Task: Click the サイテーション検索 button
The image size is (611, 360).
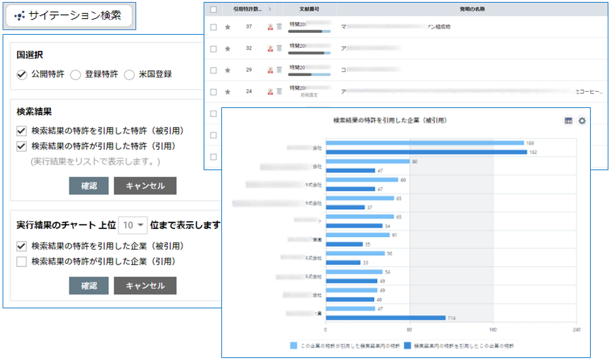Action: tap(69, 16)
